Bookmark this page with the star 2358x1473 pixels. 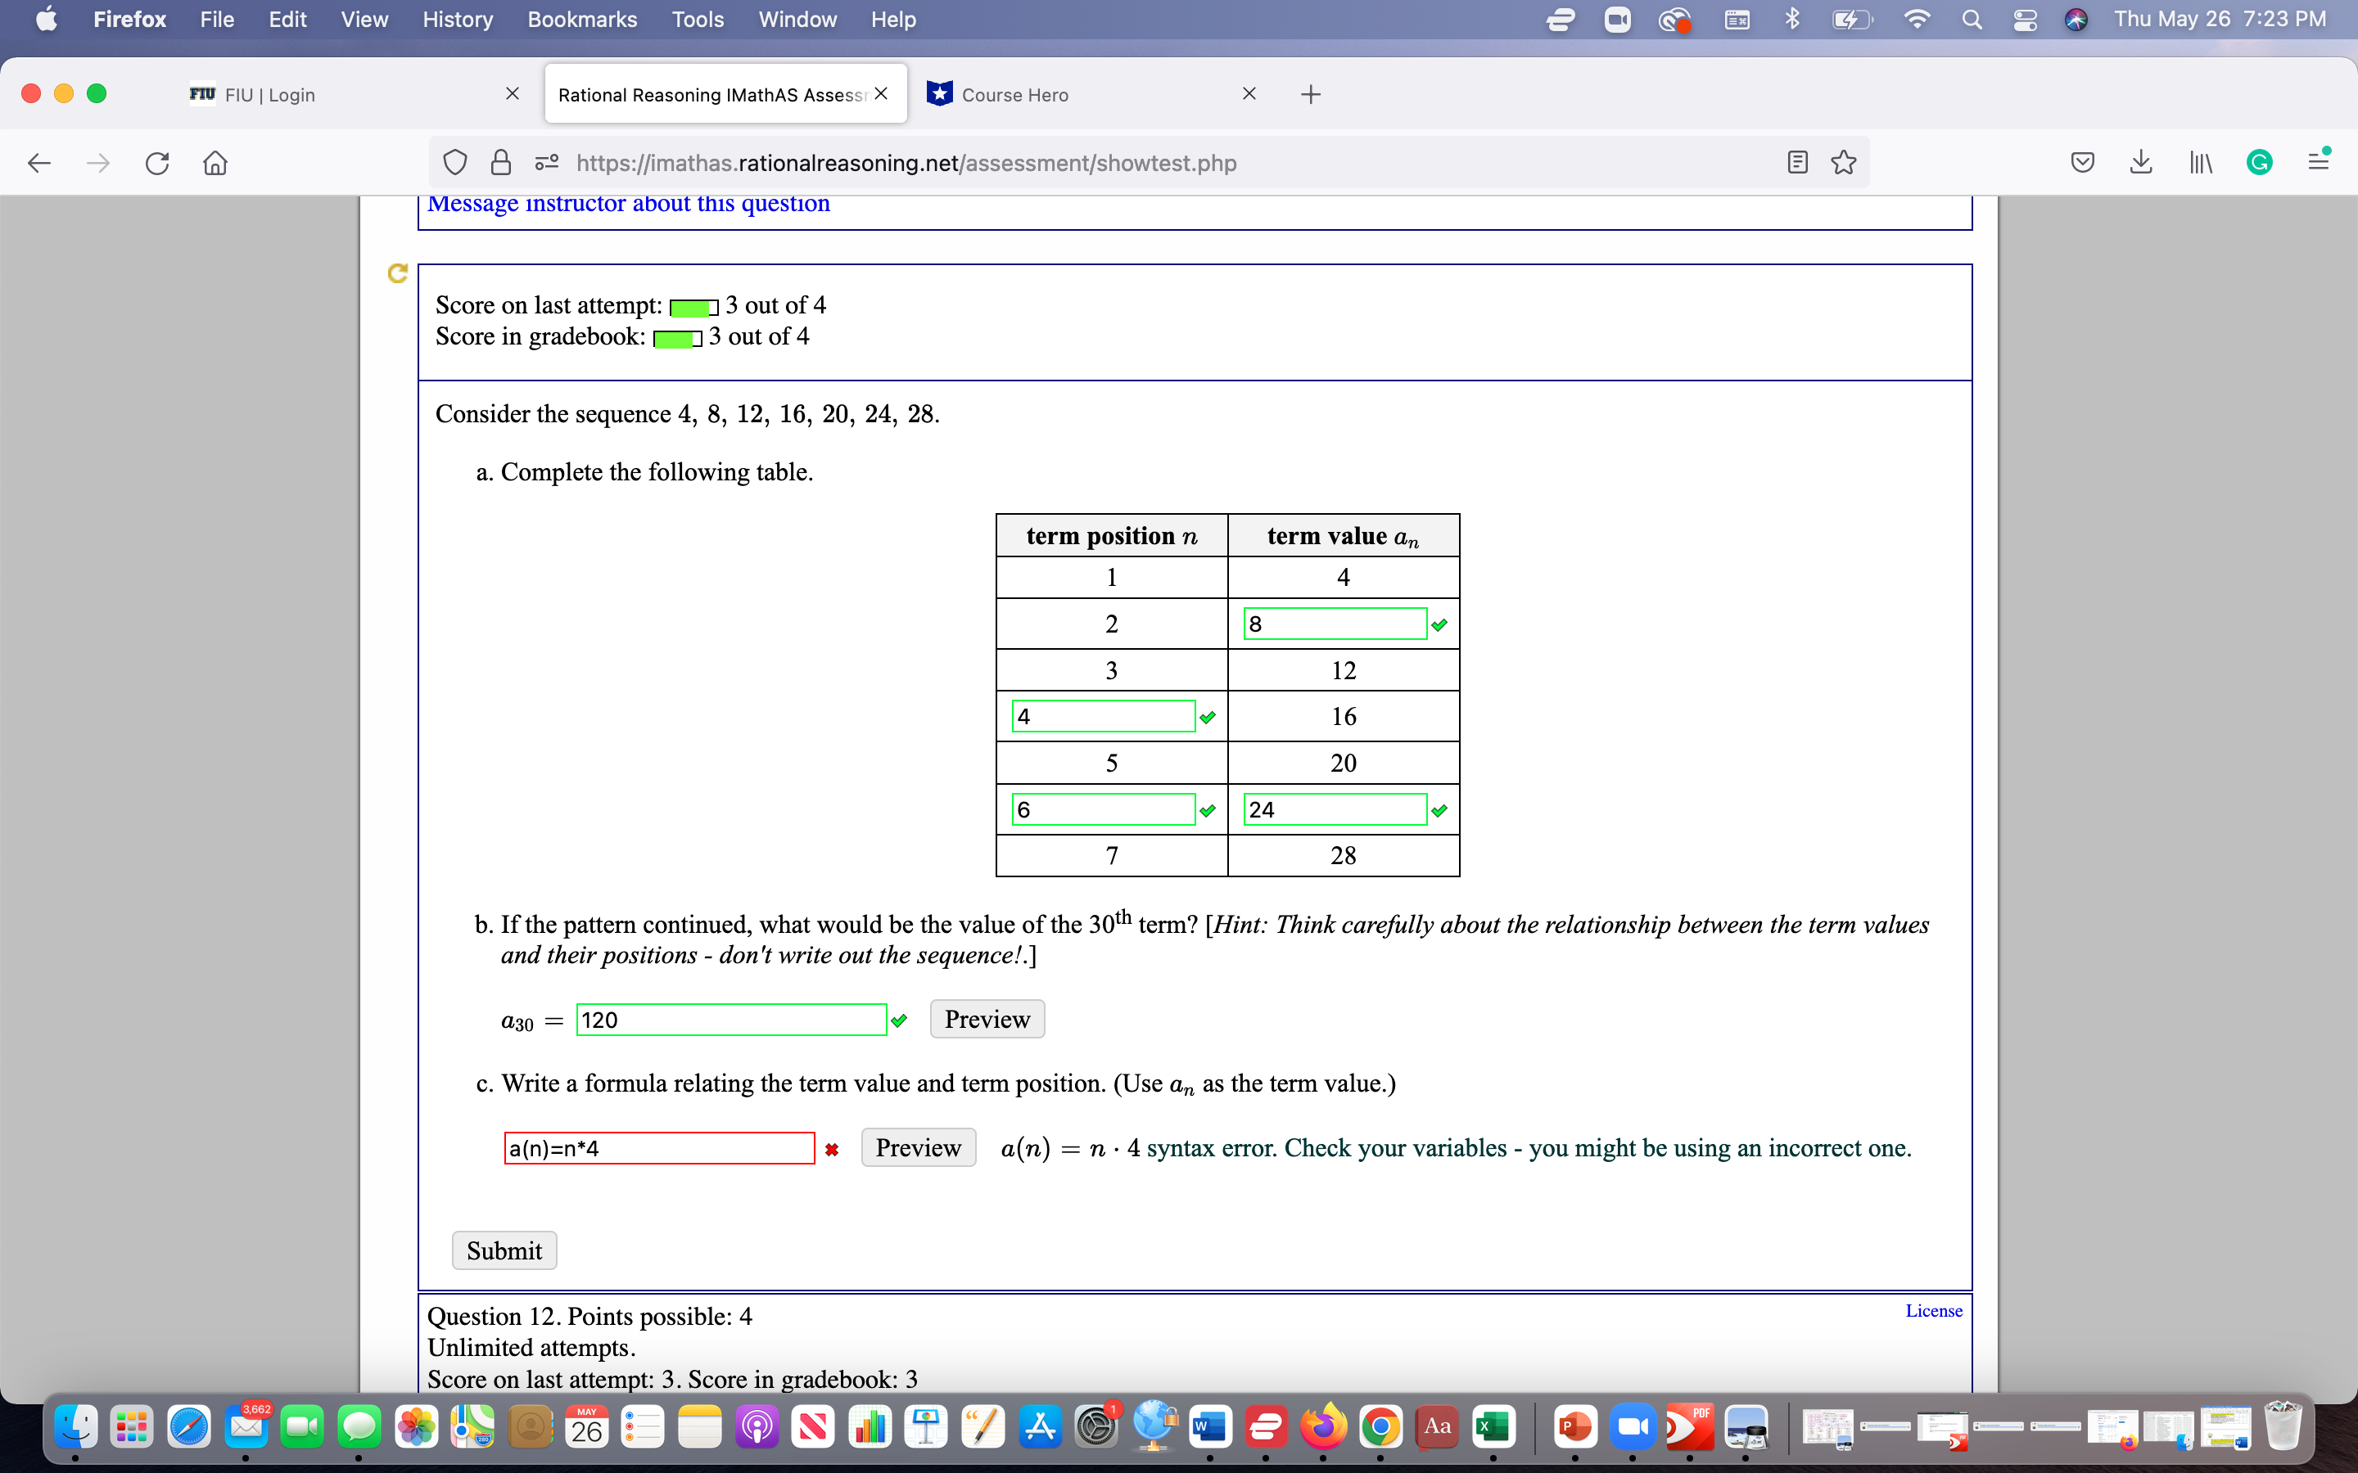click(1844, 162)
